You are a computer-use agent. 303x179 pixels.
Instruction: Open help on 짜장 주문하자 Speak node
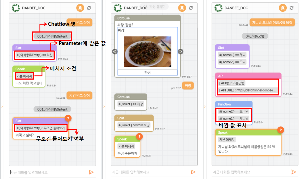(x=139, y=137)
